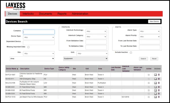Toggle Active checkbox for 50-FCV-1007
Image resolution: width=170 pixels, height=103 pixels.
(149, 75)
